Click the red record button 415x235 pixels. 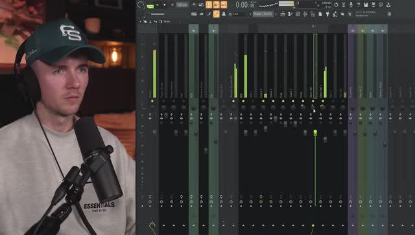pos(172,5)
